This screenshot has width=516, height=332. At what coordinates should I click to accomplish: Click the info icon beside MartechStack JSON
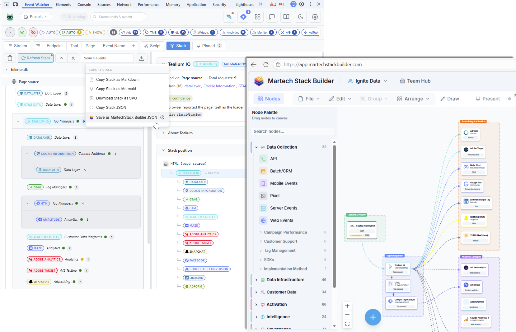pos(162,118)
